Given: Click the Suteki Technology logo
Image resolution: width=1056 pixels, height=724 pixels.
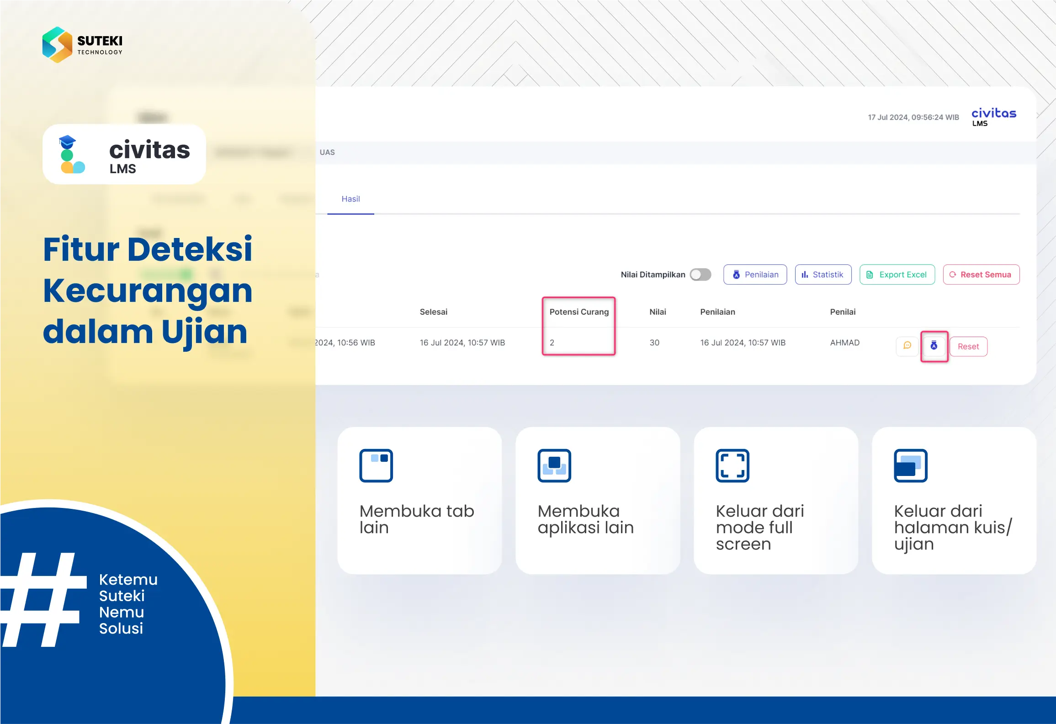Looking at the screenshot, I should pos(82,45).
